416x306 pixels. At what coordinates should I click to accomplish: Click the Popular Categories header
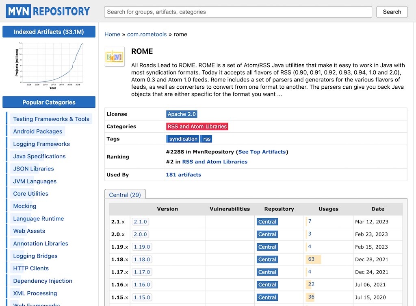[x=49, y=102]
